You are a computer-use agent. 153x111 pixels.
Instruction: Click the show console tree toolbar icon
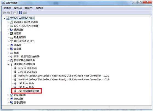click(x=15, y=13)
